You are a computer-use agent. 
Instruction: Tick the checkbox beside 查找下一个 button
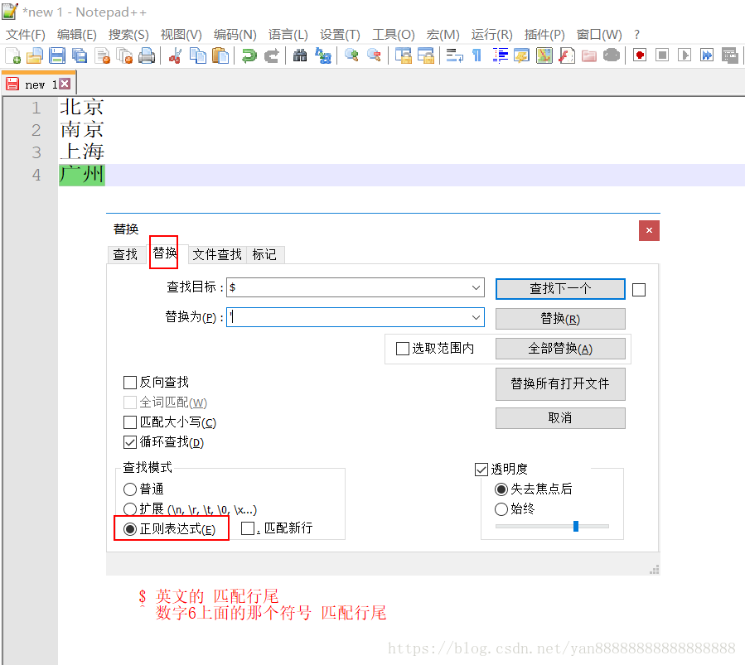[639, 290]
